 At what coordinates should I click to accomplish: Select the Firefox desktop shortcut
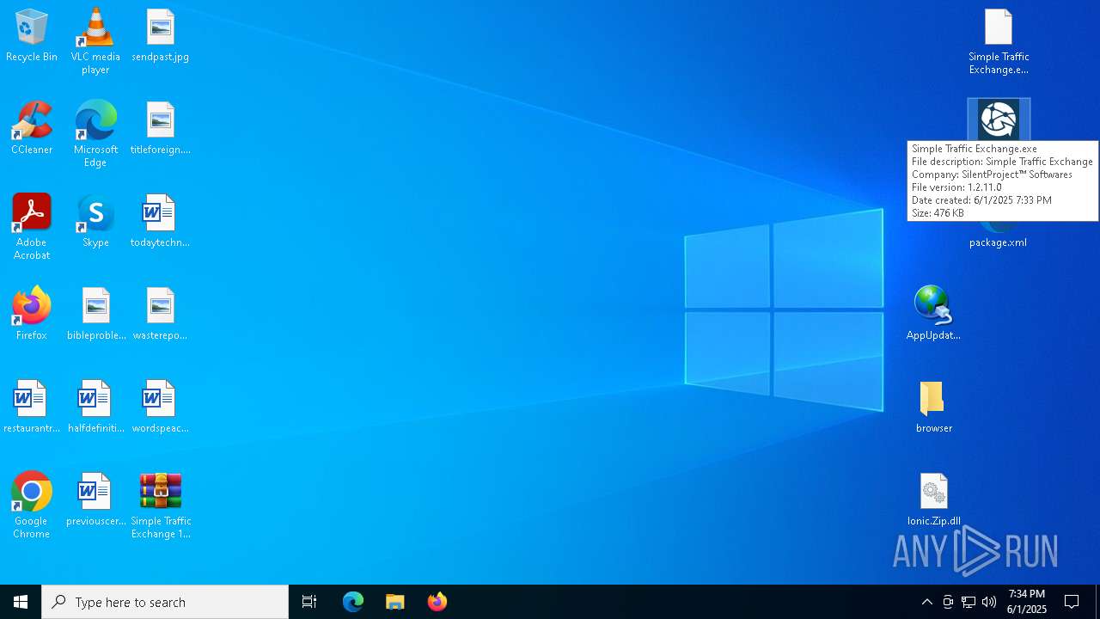point(32,315)
